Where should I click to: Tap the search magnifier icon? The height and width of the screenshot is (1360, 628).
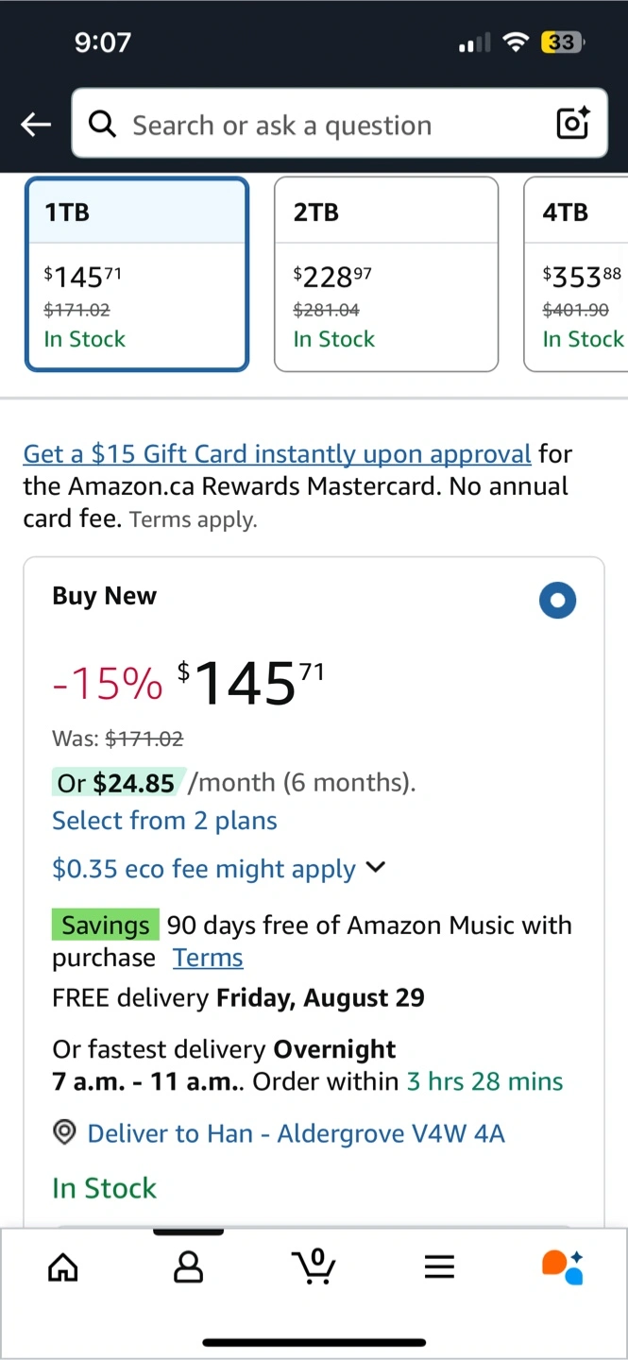pyautogui.click(x=101, y=124)
